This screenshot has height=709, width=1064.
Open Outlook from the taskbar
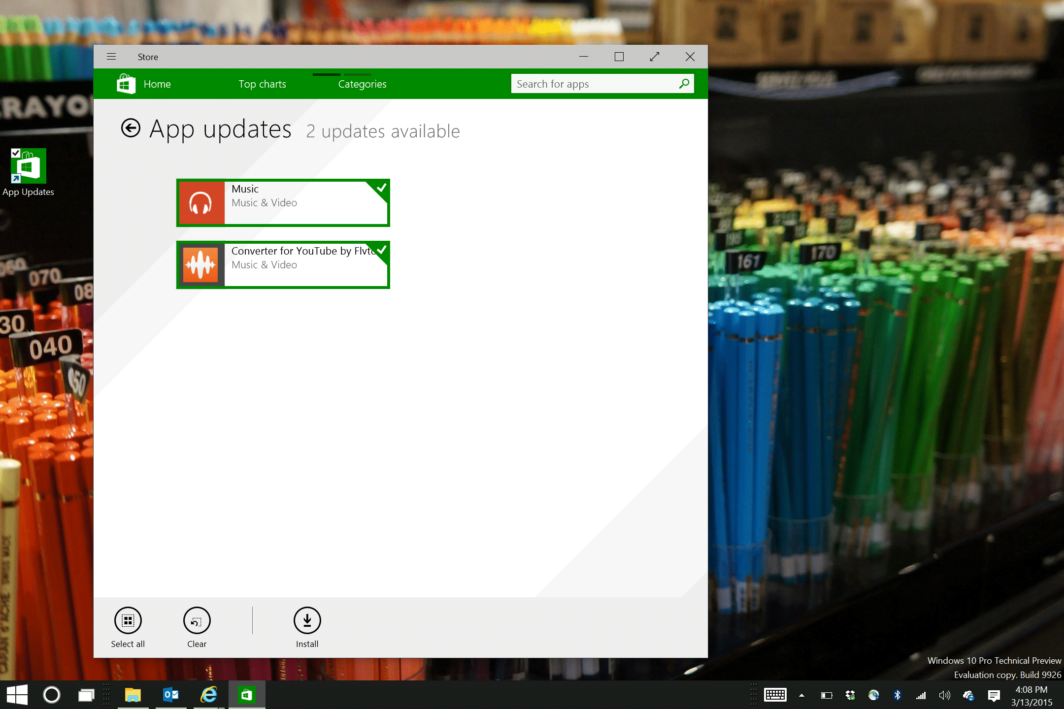pyautogui.click(x=171, y=695)
